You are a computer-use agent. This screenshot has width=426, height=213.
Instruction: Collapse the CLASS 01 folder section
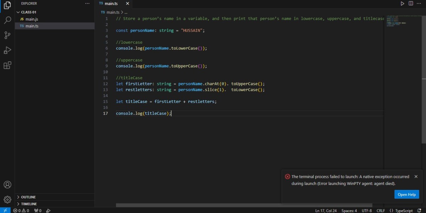click(x=55, y=12)
